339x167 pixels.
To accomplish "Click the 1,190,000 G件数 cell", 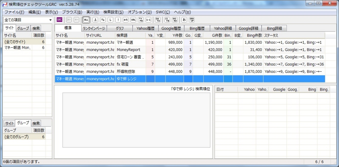I will click(x=213, y=42).
